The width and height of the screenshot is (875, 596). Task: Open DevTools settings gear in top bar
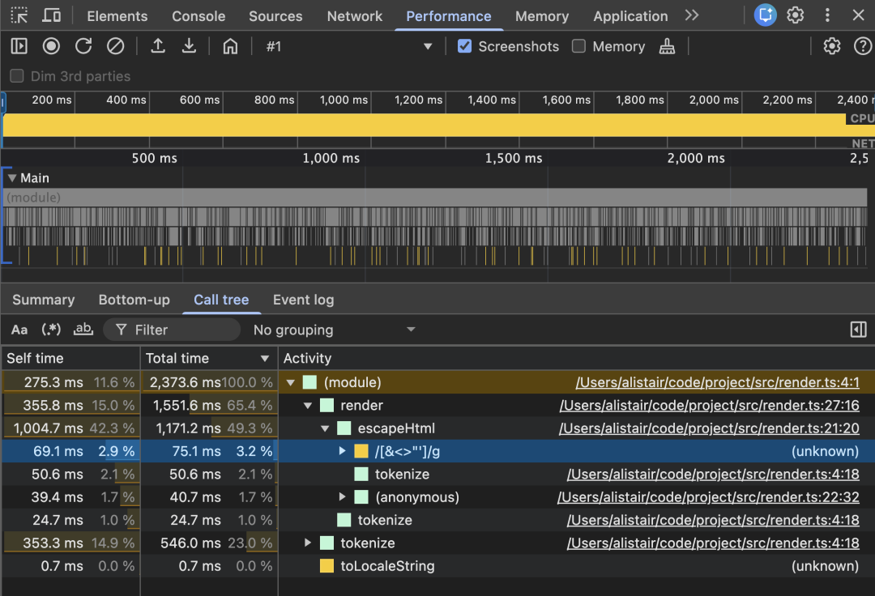click(x=796, y=15)
